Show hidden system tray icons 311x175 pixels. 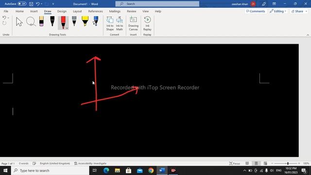pyautogui.click(x=244, y=171)
